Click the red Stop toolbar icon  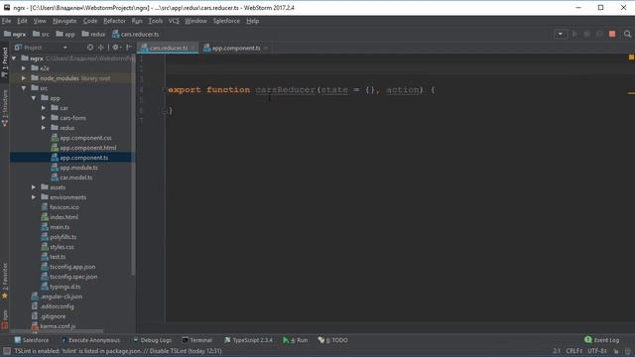click(612, 34)
